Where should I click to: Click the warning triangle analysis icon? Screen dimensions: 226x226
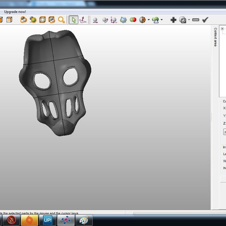pos(155,20)
